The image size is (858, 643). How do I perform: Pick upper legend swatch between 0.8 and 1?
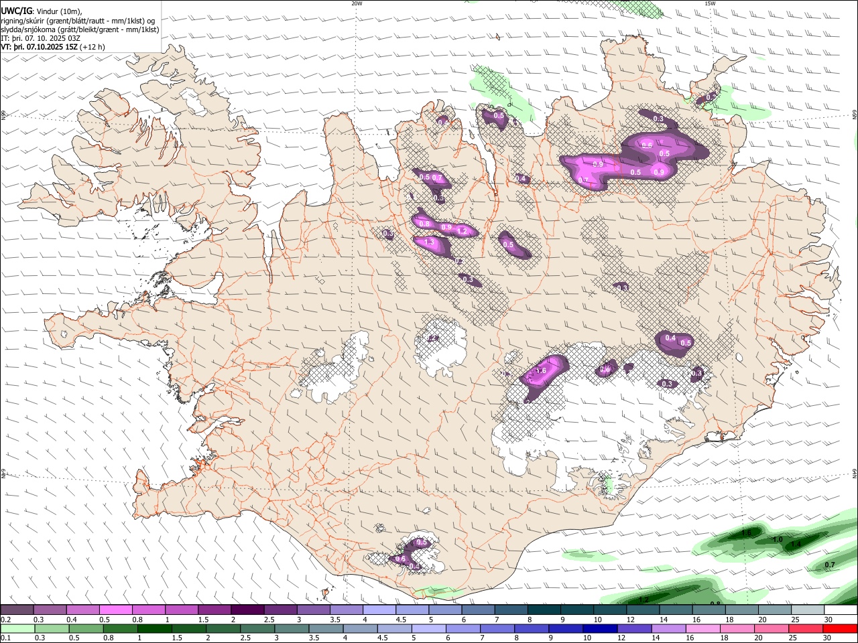pos(149,610)
